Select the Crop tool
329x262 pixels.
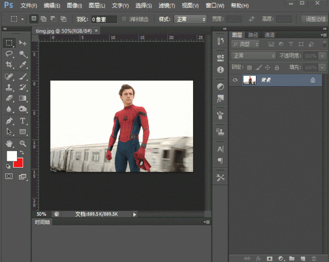point(9,64)
